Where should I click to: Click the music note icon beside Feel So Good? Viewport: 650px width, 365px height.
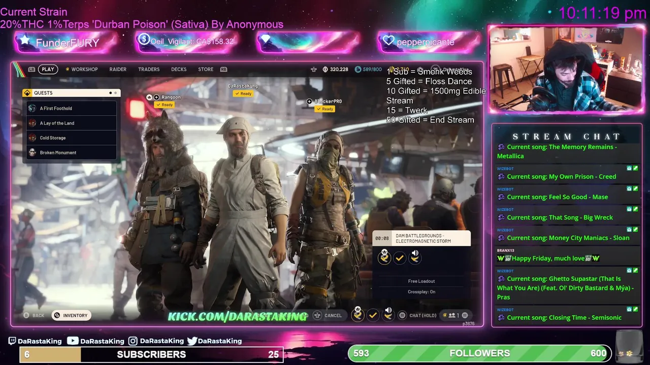pos(501,197)
